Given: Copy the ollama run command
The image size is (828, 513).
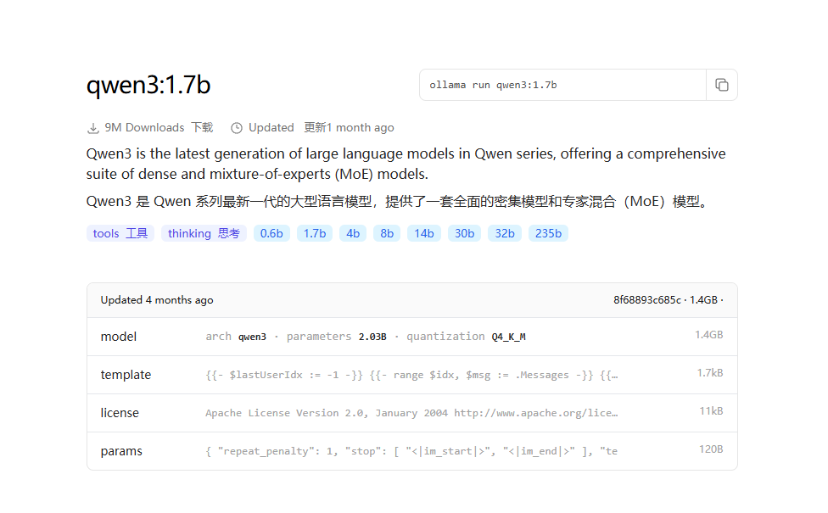Looking at the screenshot, I should (x=721, y=85).
